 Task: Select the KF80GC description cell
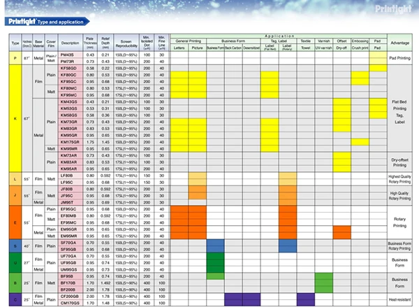coord(71,75)
